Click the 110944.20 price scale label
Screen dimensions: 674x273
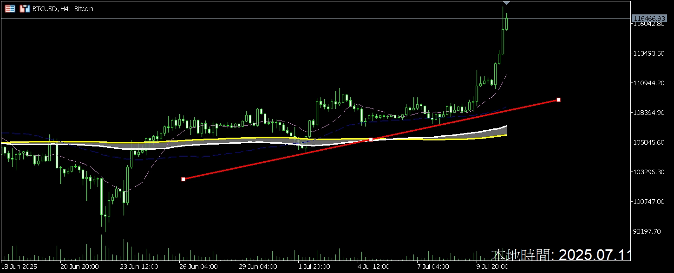pyautogui.click(x=649, y=83)
